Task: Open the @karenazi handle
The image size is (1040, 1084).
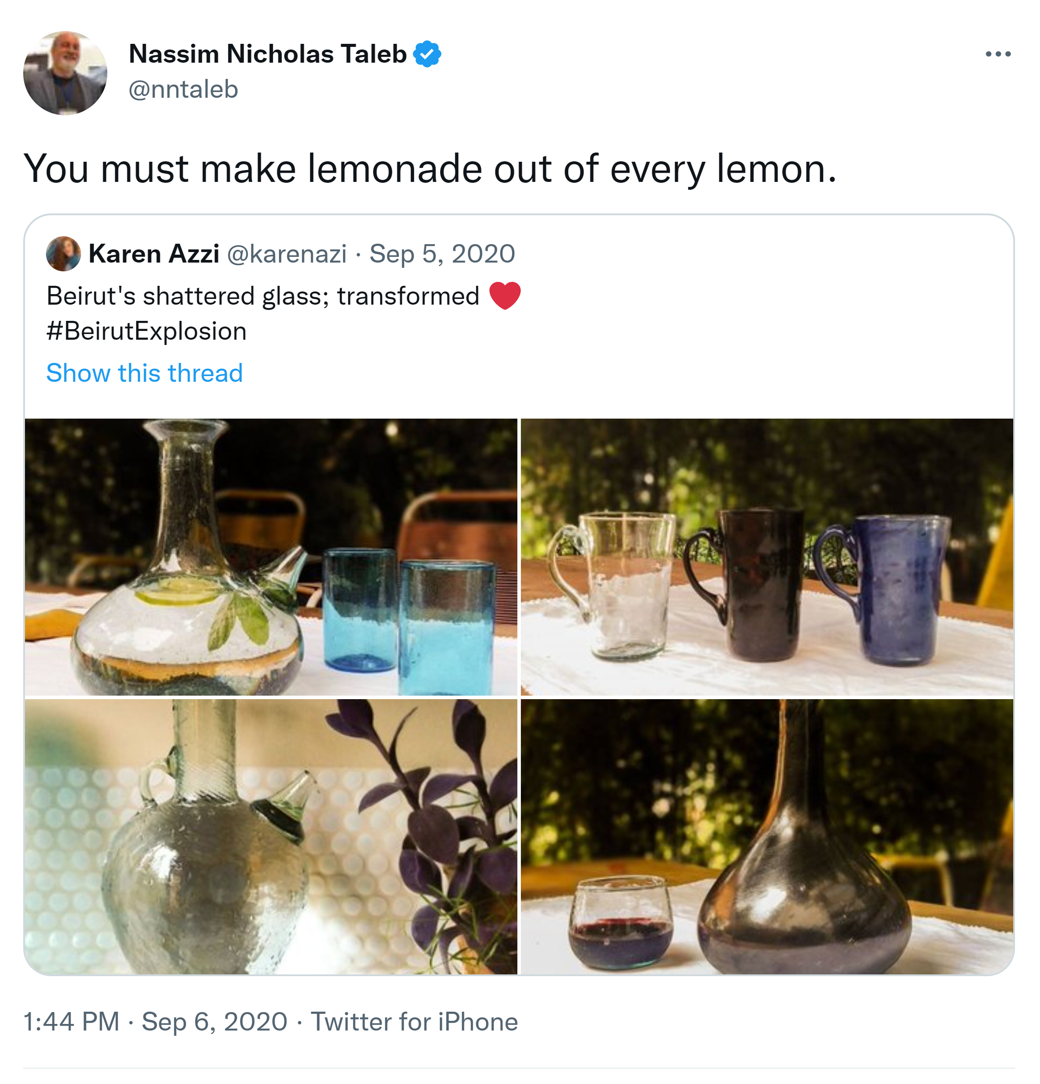Action: (287, 254)
